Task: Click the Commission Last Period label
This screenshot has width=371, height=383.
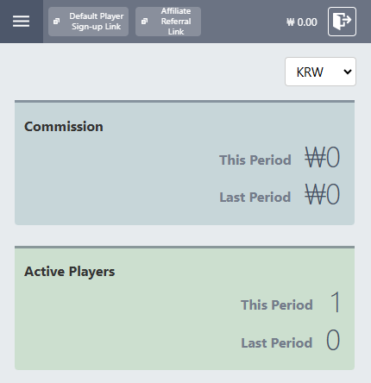Action: (255, 197)
